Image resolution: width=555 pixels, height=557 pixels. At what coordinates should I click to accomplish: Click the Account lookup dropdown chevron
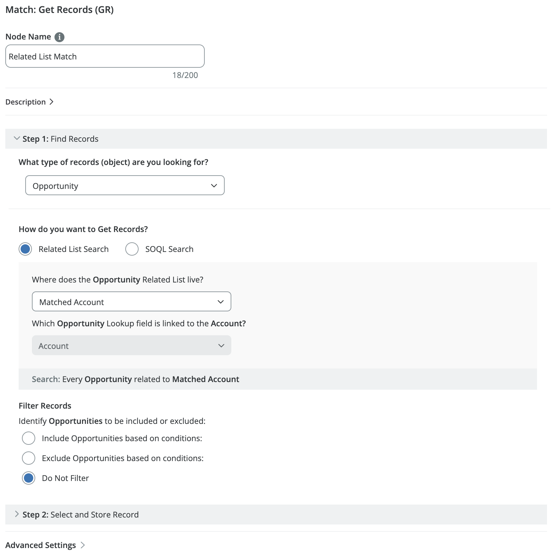(x=221, y=346)
